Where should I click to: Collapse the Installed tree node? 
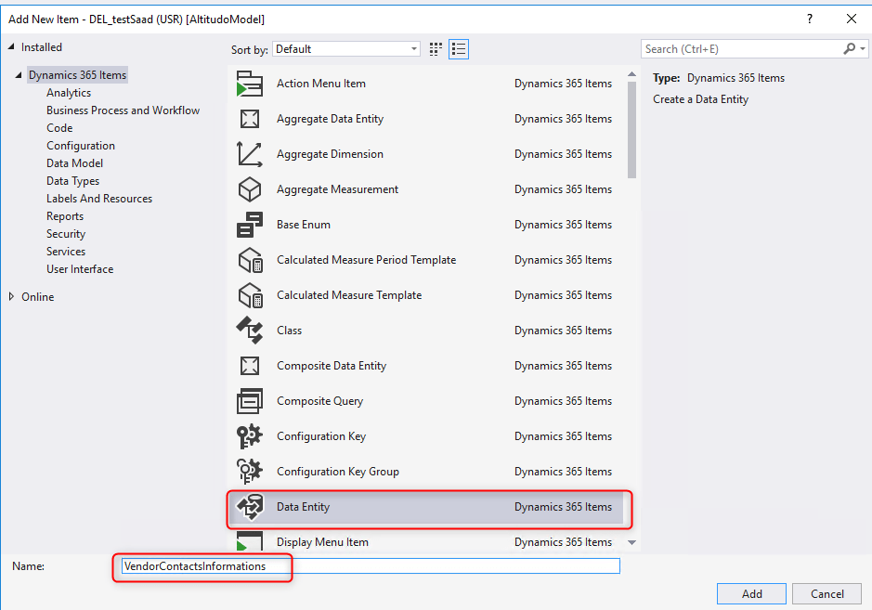click(12, 47)
